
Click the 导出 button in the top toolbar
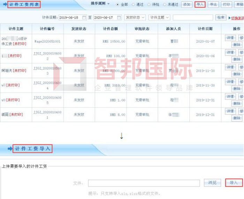(x=213, y=5)
